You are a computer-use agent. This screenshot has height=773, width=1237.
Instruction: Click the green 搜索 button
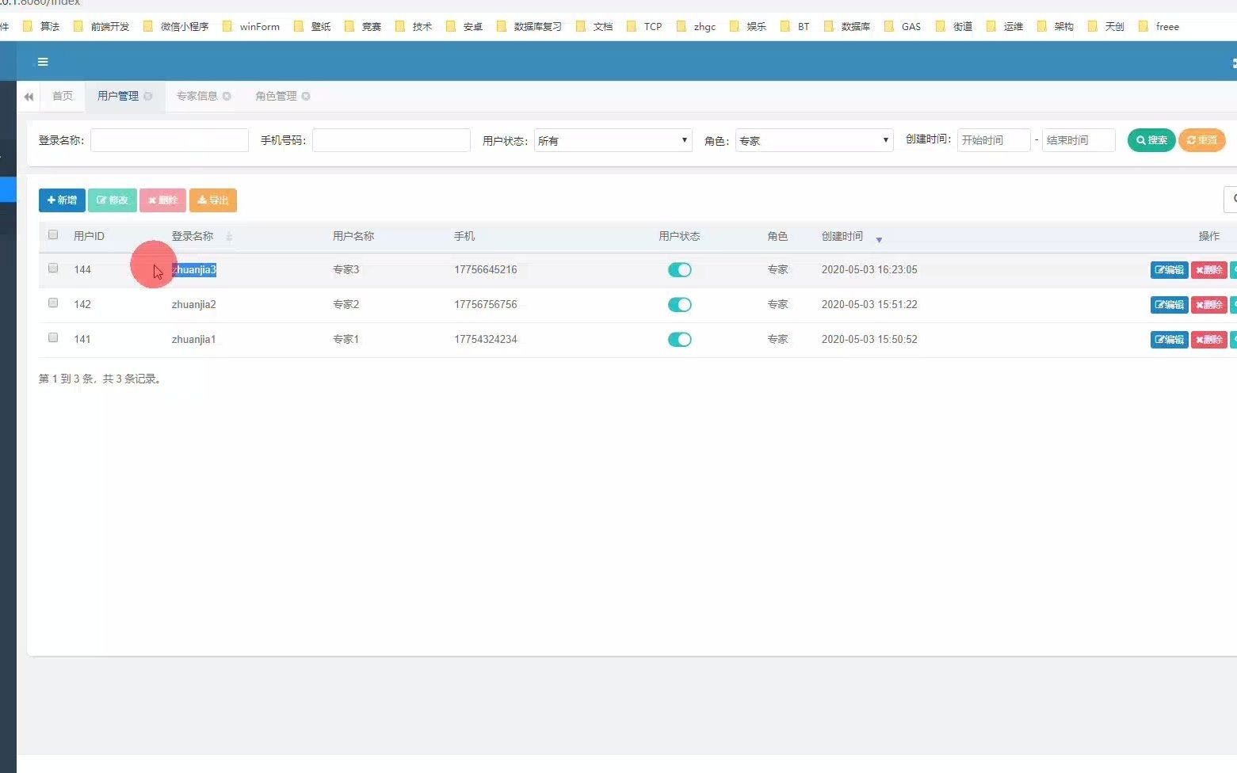pos(1151,140)
